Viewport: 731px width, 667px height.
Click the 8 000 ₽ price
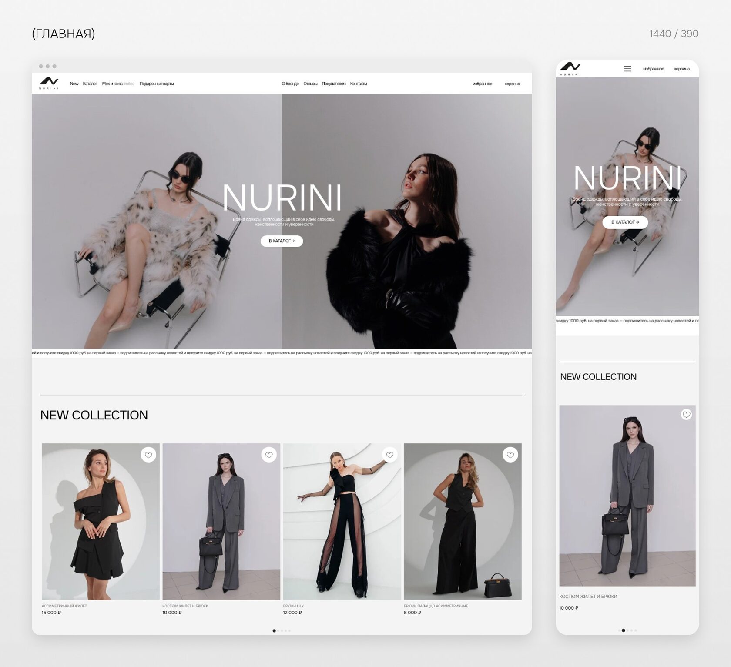(x=412, y=613)
